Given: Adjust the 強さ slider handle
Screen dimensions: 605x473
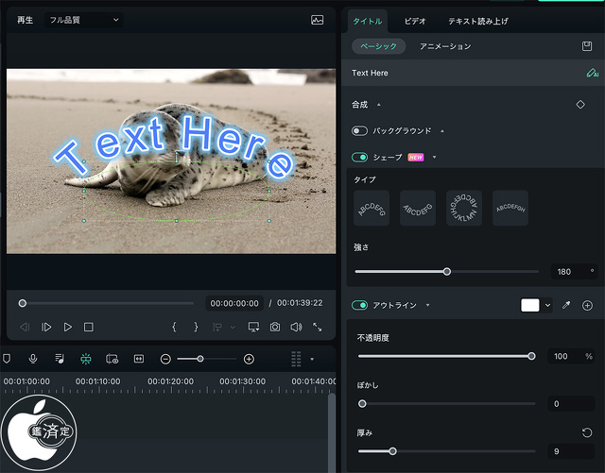Looking at the screenshot, I should (x=447, y=272).
